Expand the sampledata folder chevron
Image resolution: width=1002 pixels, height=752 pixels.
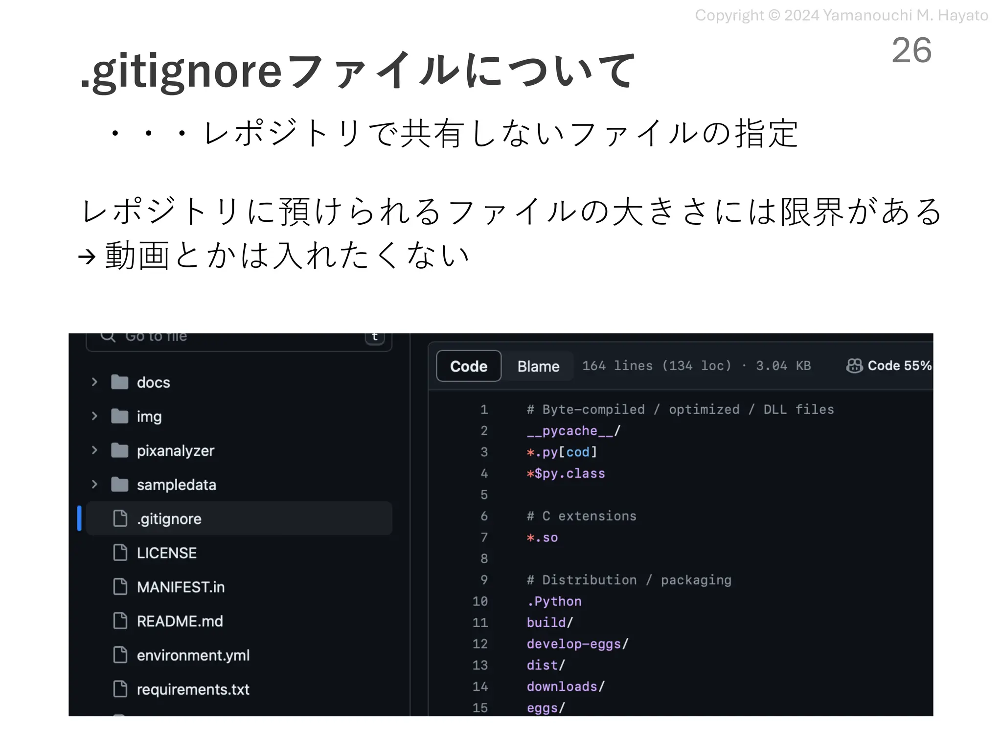[x=94, y=485]
